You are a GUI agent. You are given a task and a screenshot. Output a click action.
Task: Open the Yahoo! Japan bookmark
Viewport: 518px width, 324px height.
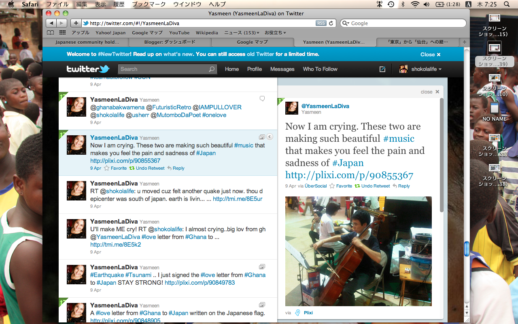[x=110, y=33]
